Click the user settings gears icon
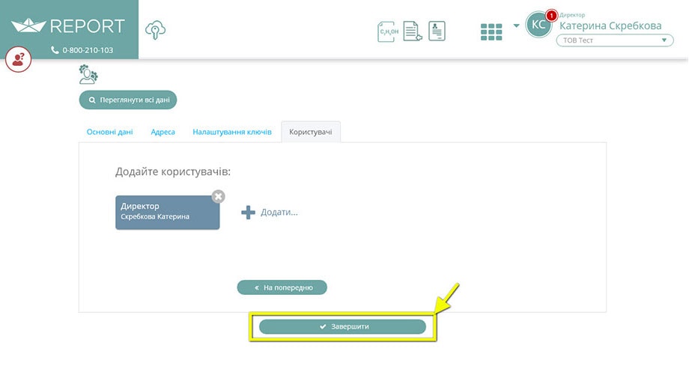This screenshot has height=375, width=689. pyautogui.click(x=88, y=74)
